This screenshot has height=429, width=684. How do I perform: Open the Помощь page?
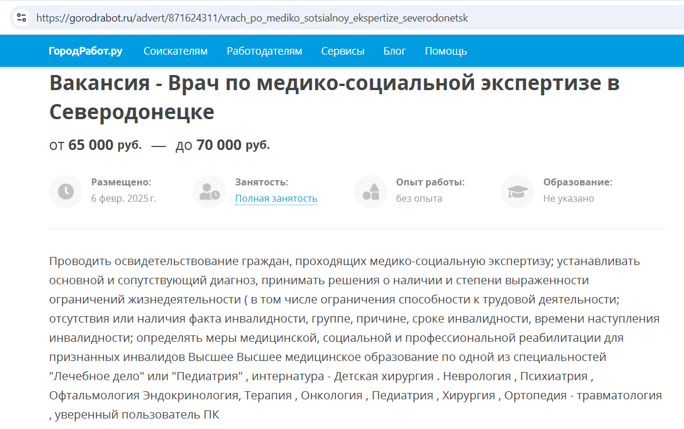446,51
